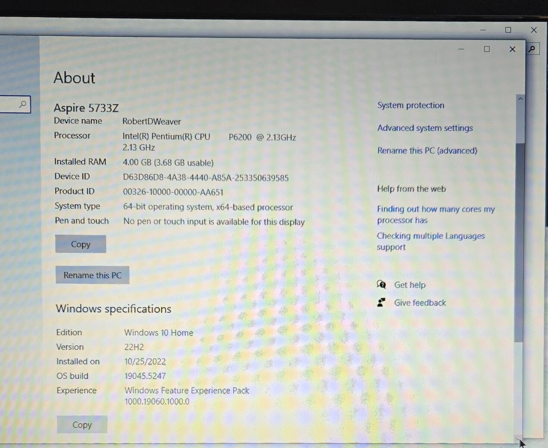Click the magnifier icon in left search box

[x=23, y=104]
